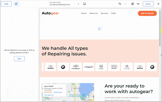Select the Dodge ram logo card
162x102 pixels.
pyautogui.click(x=101, y=67)
